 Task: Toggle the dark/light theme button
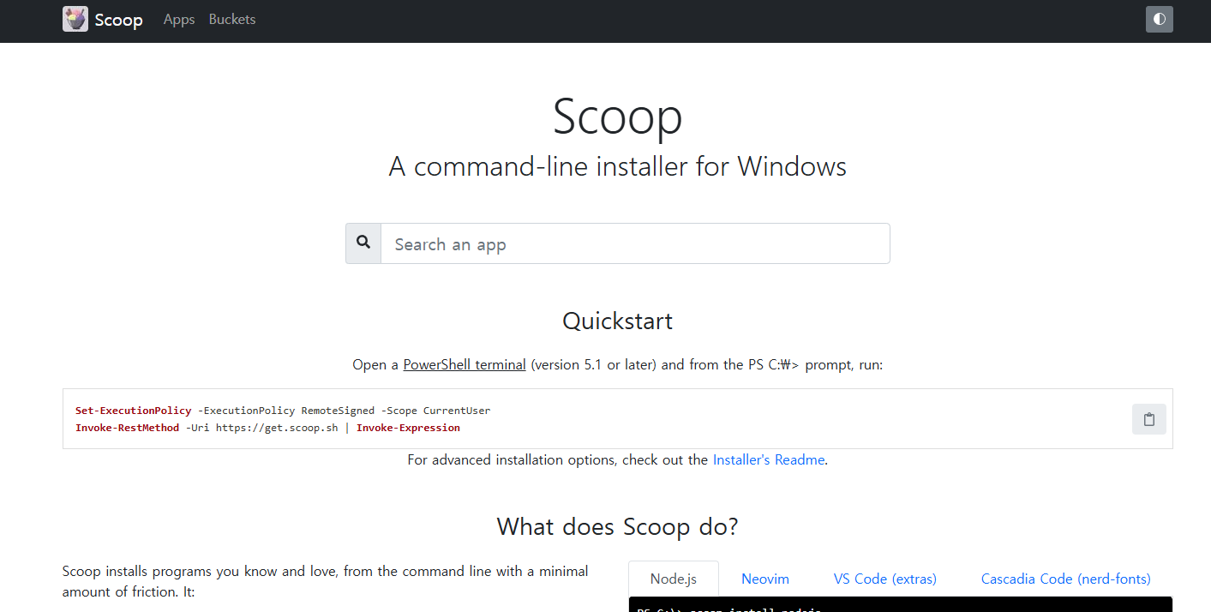tap(1159, 19)
